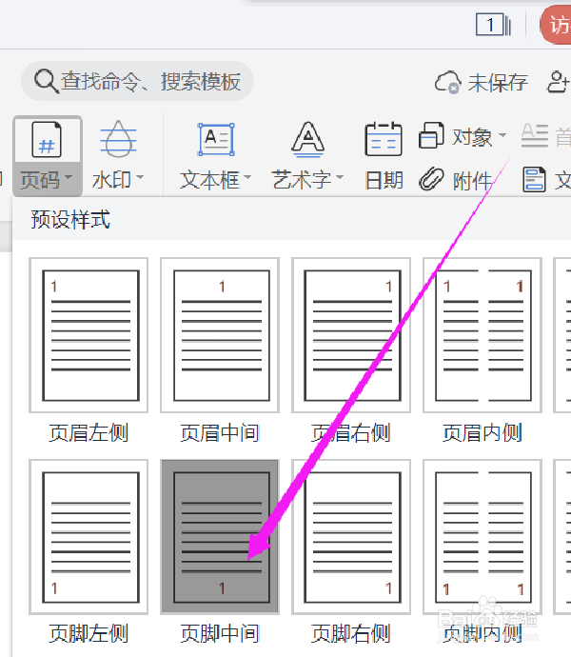Viewport: 571px width, 657px height.
Task: Click the 未保存 unsaved label
Action: click(498, 83)
